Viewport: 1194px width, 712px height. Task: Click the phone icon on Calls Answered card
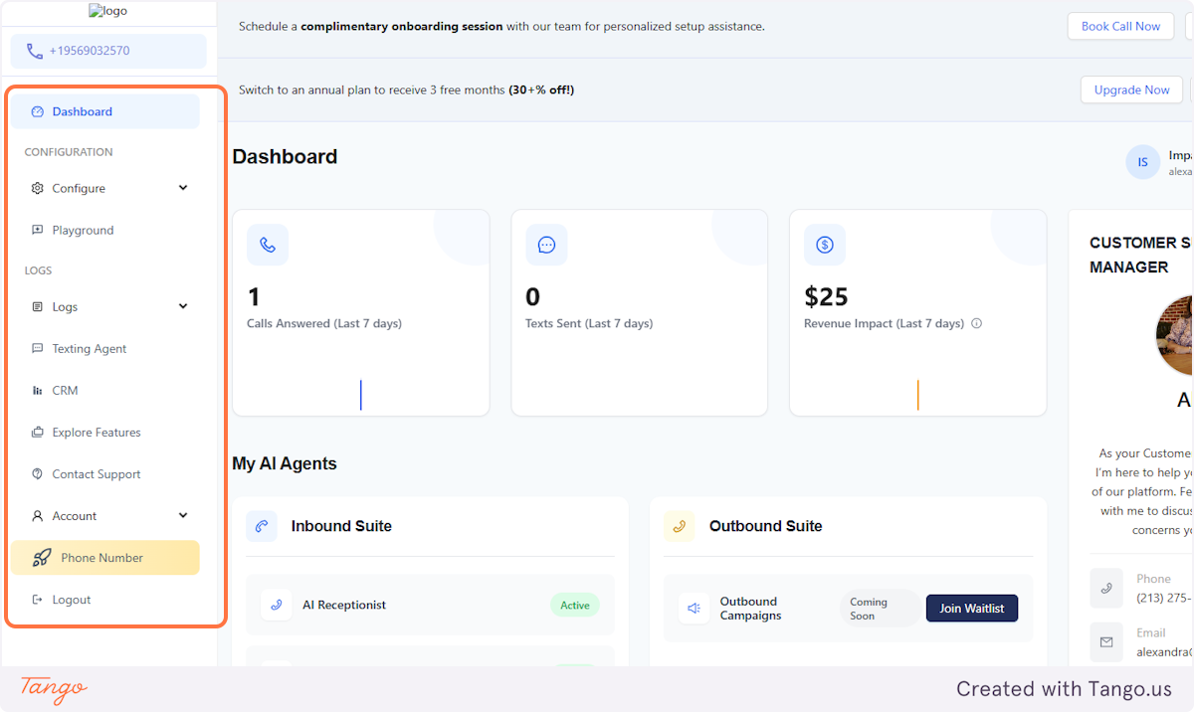point(267,245)
